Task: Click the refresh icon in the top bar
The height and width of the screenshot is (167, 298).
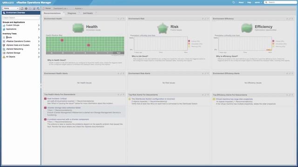Action: (234, 2)
